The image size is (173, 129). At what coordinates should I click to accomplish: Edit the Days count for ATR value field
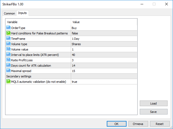tap(104, 66)
